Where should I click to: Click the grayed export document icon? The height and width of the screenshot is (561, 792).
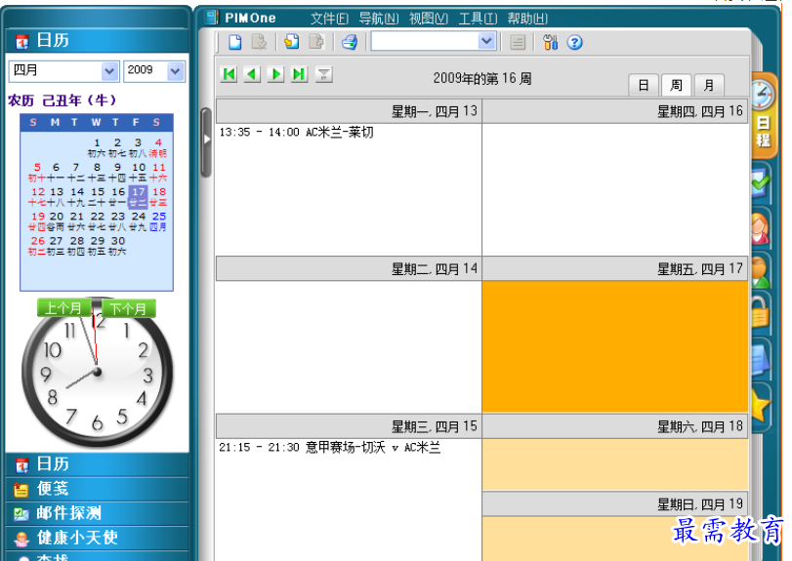[316, 42]
